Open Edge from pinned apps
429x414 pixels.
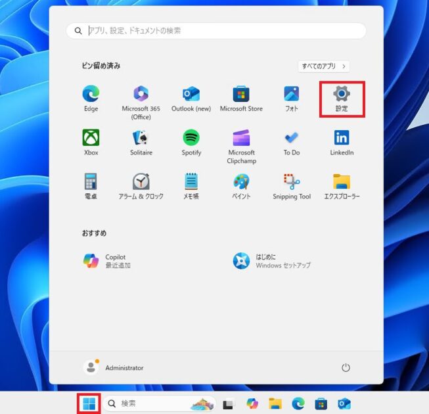pos(91,99)
